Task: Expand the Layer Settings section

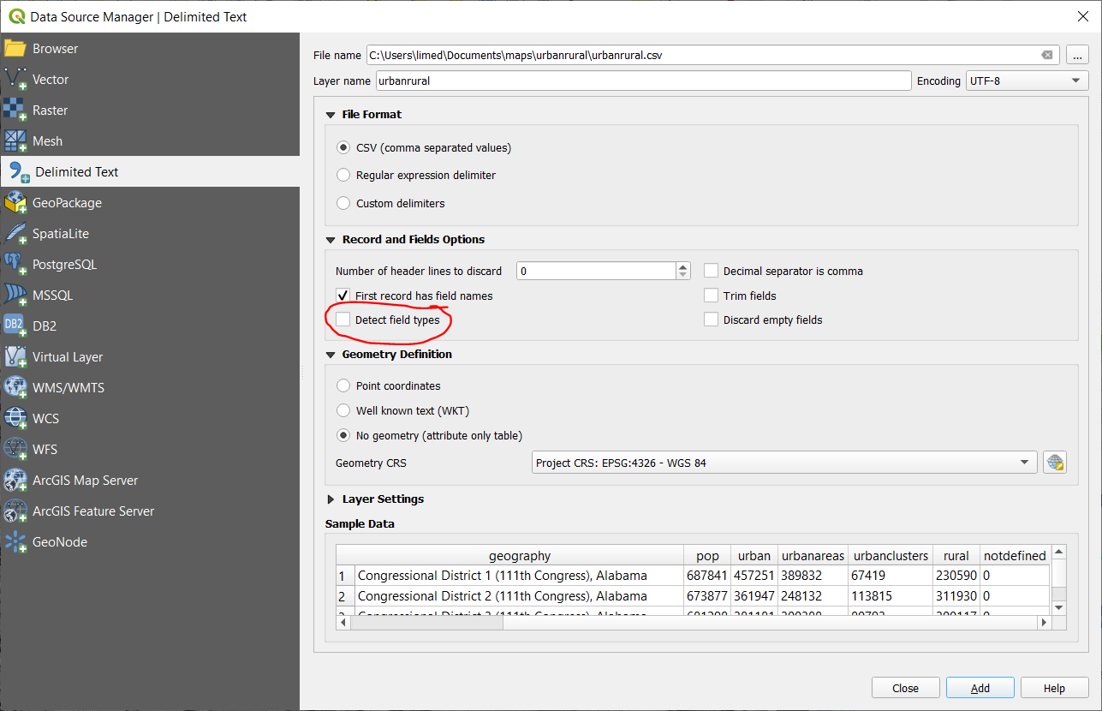Action: (331, 499)
